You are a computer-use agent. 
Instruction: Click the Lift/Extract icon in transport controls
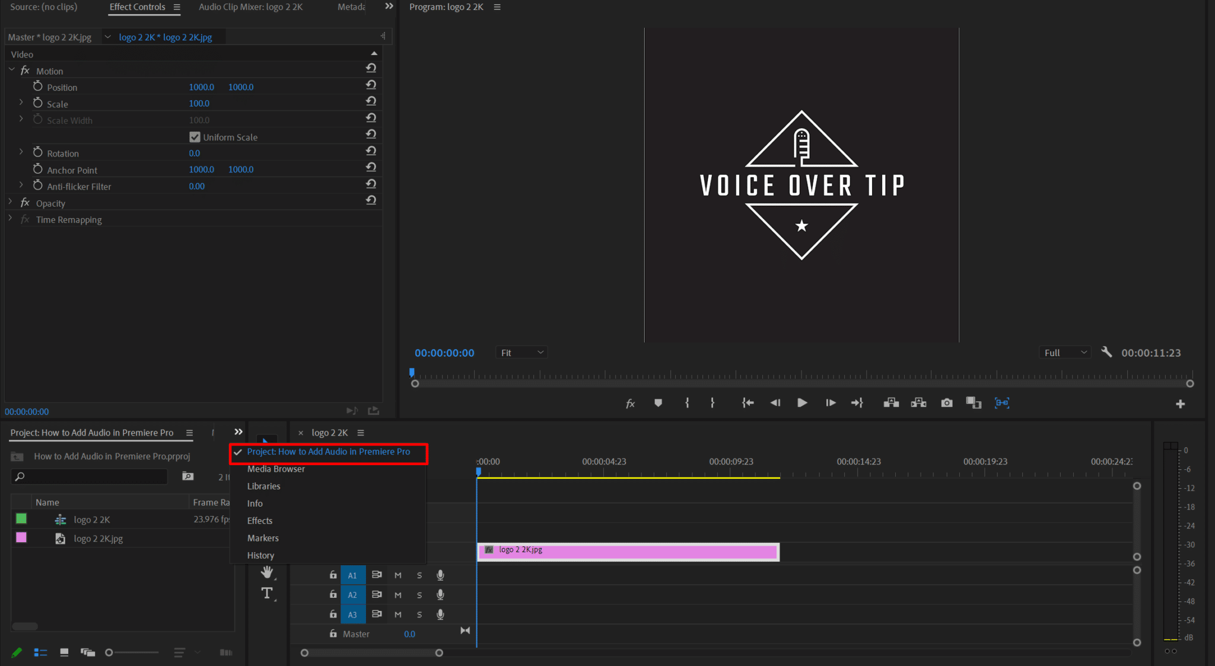pyautogui.click(x=890, y=403)
